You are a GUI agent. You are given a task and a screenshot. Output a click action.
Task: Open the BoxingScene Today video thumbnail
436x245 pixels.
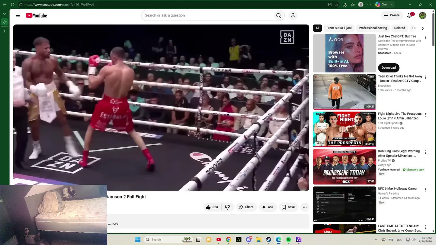click(x=344, y=167)
